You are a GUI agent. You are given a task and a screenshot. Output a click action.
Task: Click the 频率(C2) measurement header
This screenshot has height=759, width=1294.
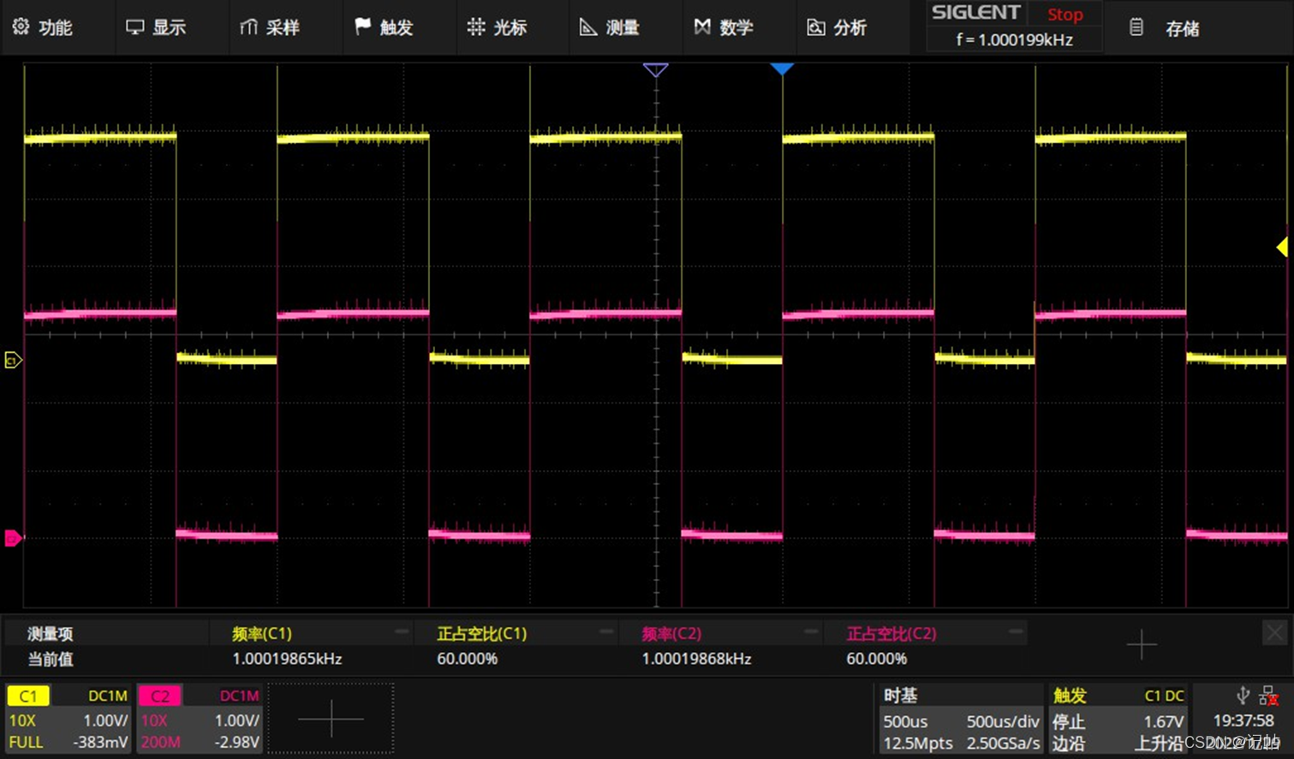pos(671,634)
